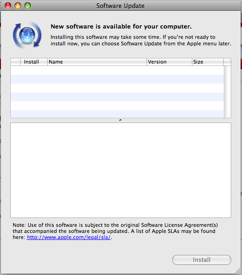Click the window resize grip
The width and height of the screenshot is (242, 275).
(x=238, y=271)
